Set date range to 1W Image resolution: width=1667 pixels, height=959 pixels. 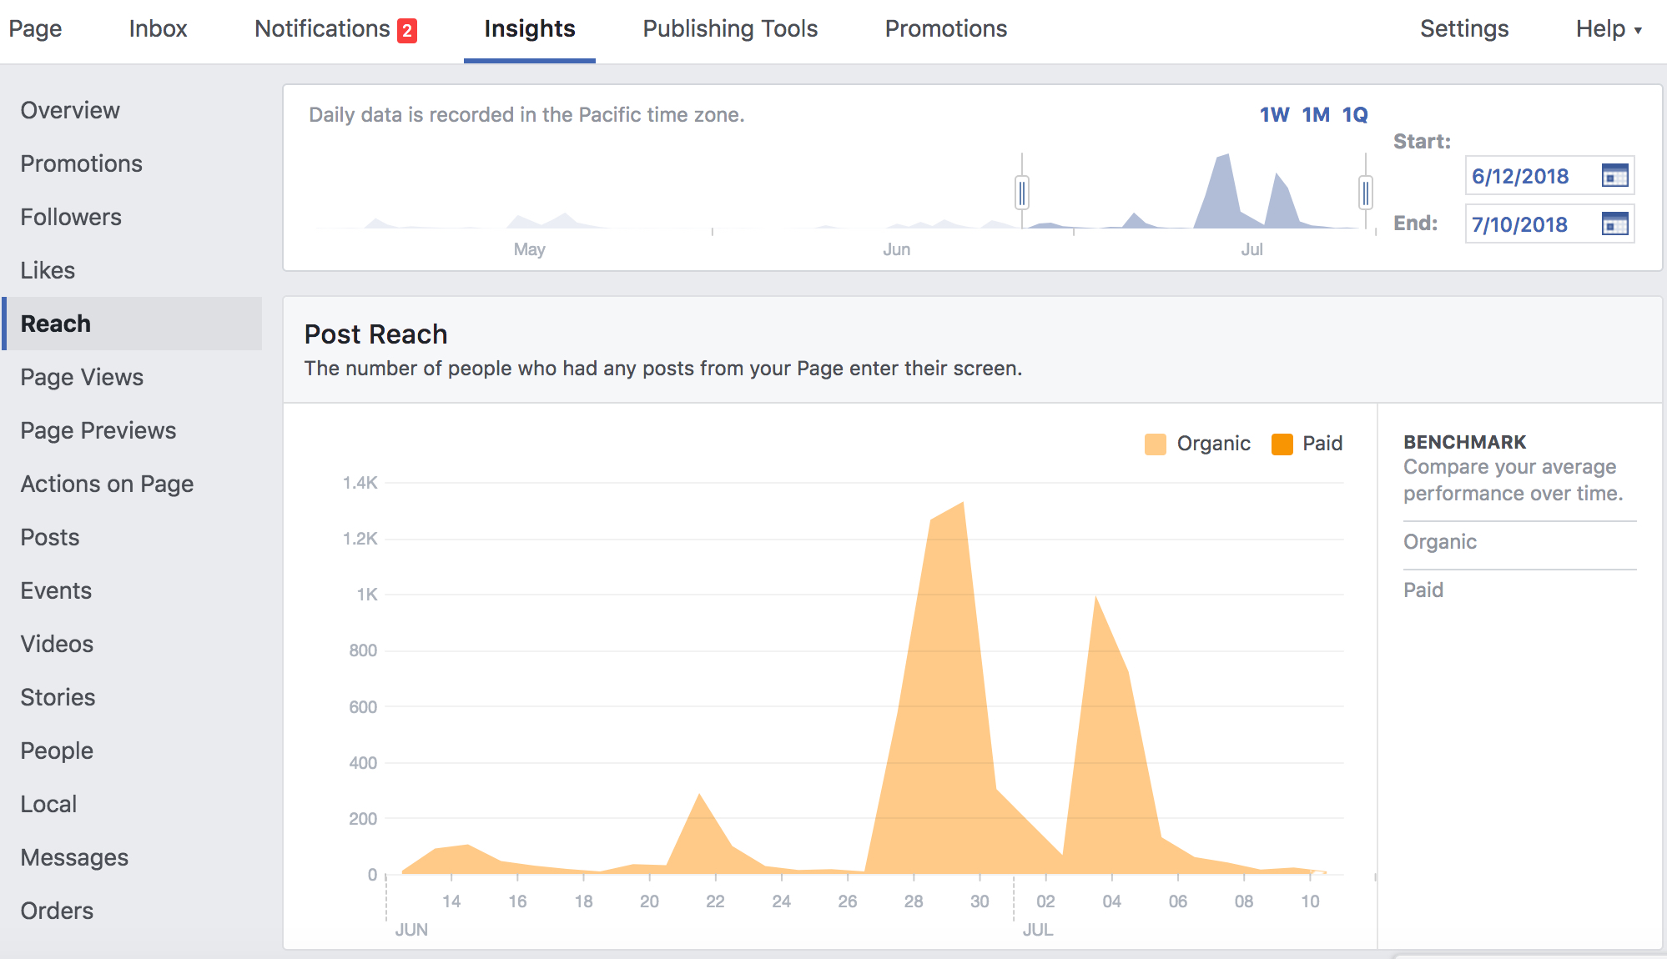(x=1274, y=115)
